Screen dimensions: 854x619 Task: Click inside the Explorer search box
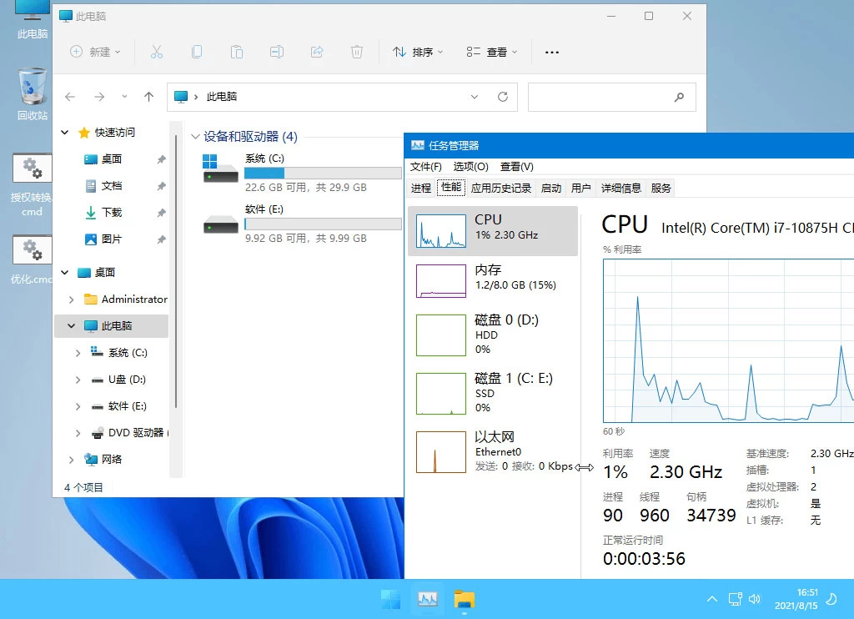(612, 97)
